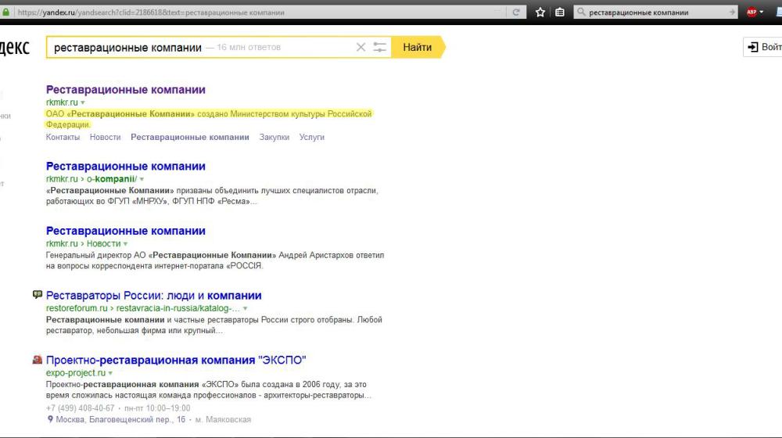This screenshot has width=782, height=438.
Task: Click the browser search magnifier icon
Action: click(x=581, y=12)
